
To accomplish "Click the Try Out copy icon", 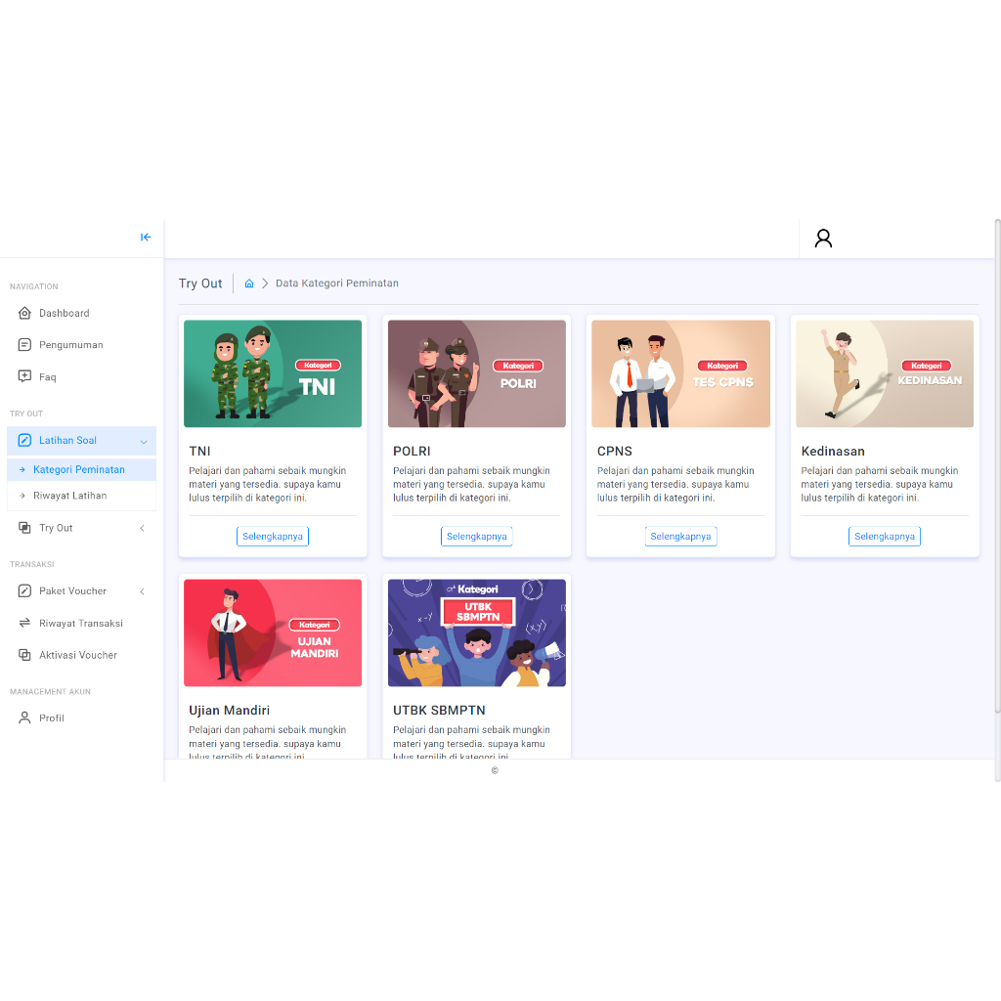I will point(24,527).
